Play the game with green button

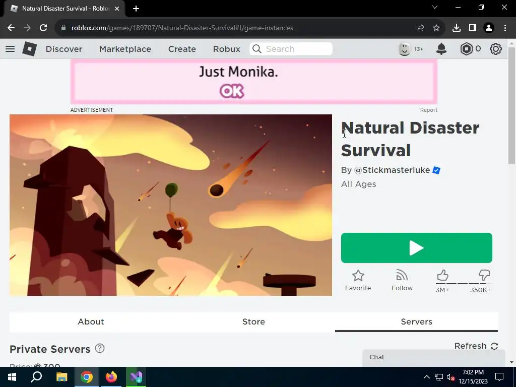(x=416, y=248)
